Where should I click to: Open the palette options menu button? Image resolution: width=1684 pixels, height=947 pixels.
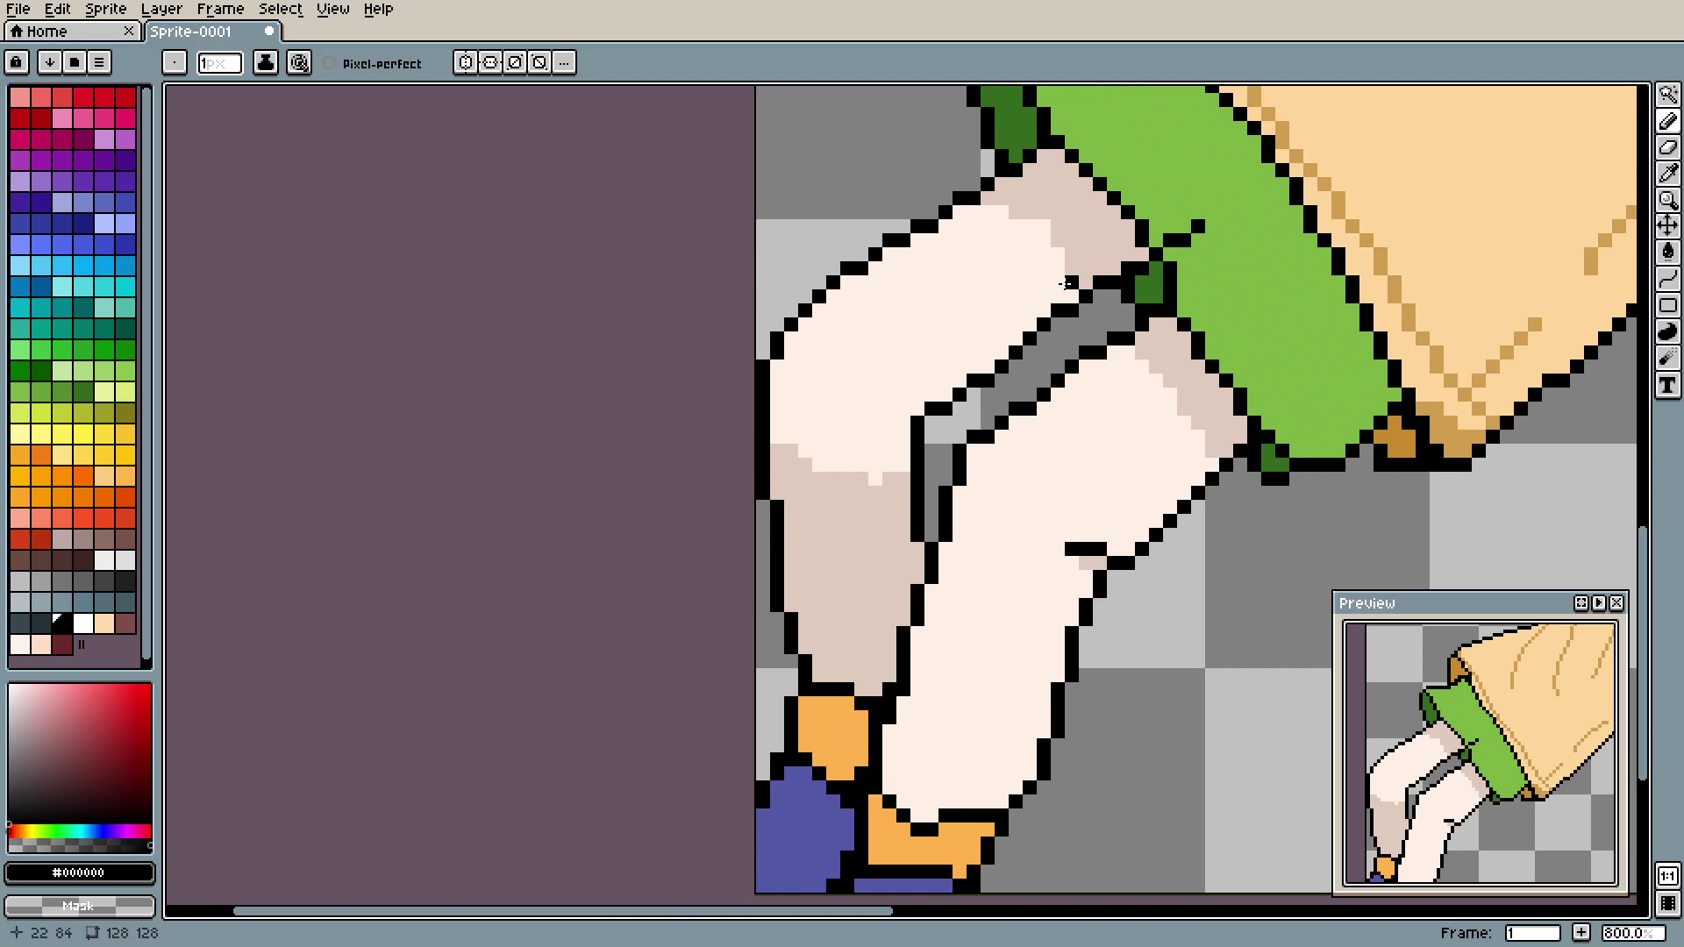[99, 62]
